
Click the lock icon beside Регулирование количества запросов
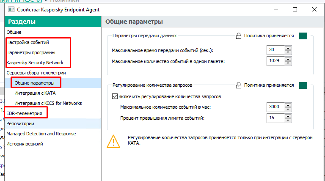239,85
